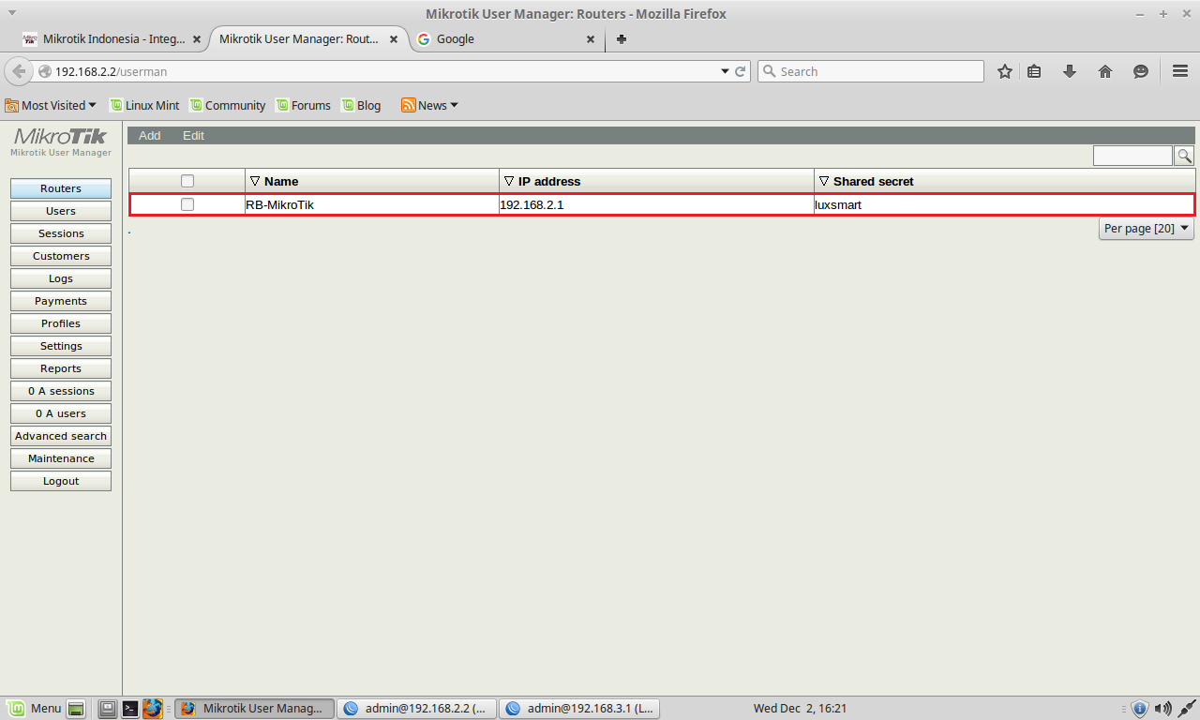
Task: Expand the News feed dropdown
Action: pos(430,106)
